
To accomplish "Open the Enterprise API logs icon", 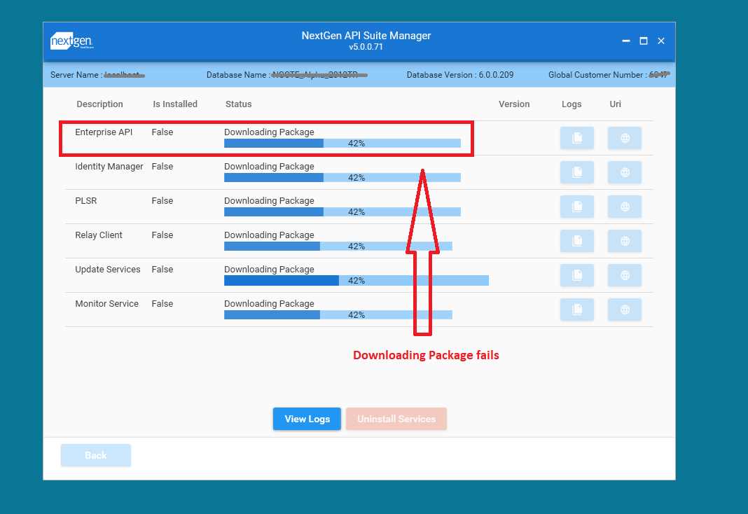I will pos(576,138).
